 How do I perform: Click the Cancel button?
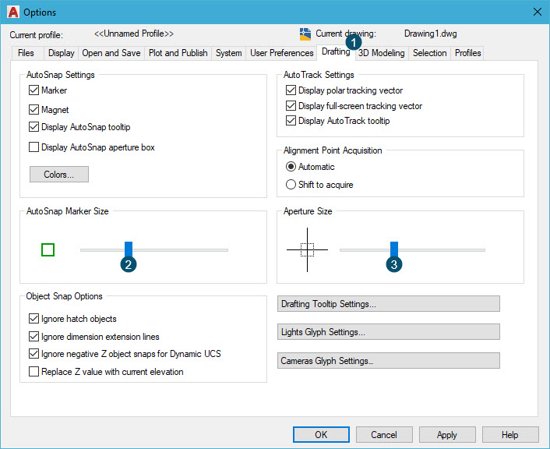(384, 435)
